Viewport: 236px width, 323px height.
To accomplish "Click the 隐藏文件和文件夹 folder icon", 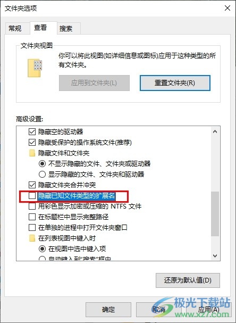I will coord(32,153).
